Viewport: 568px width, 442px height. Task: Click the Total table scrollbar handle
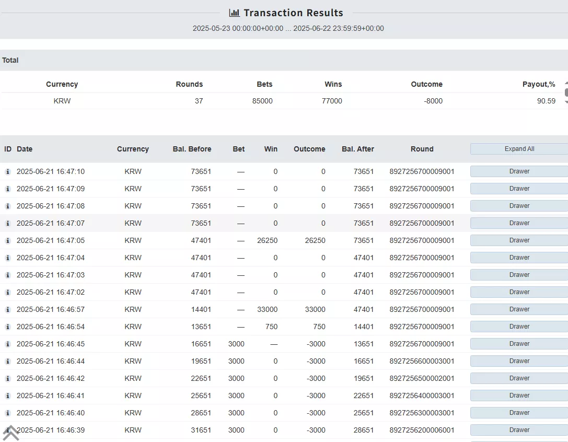click(566, 93)
